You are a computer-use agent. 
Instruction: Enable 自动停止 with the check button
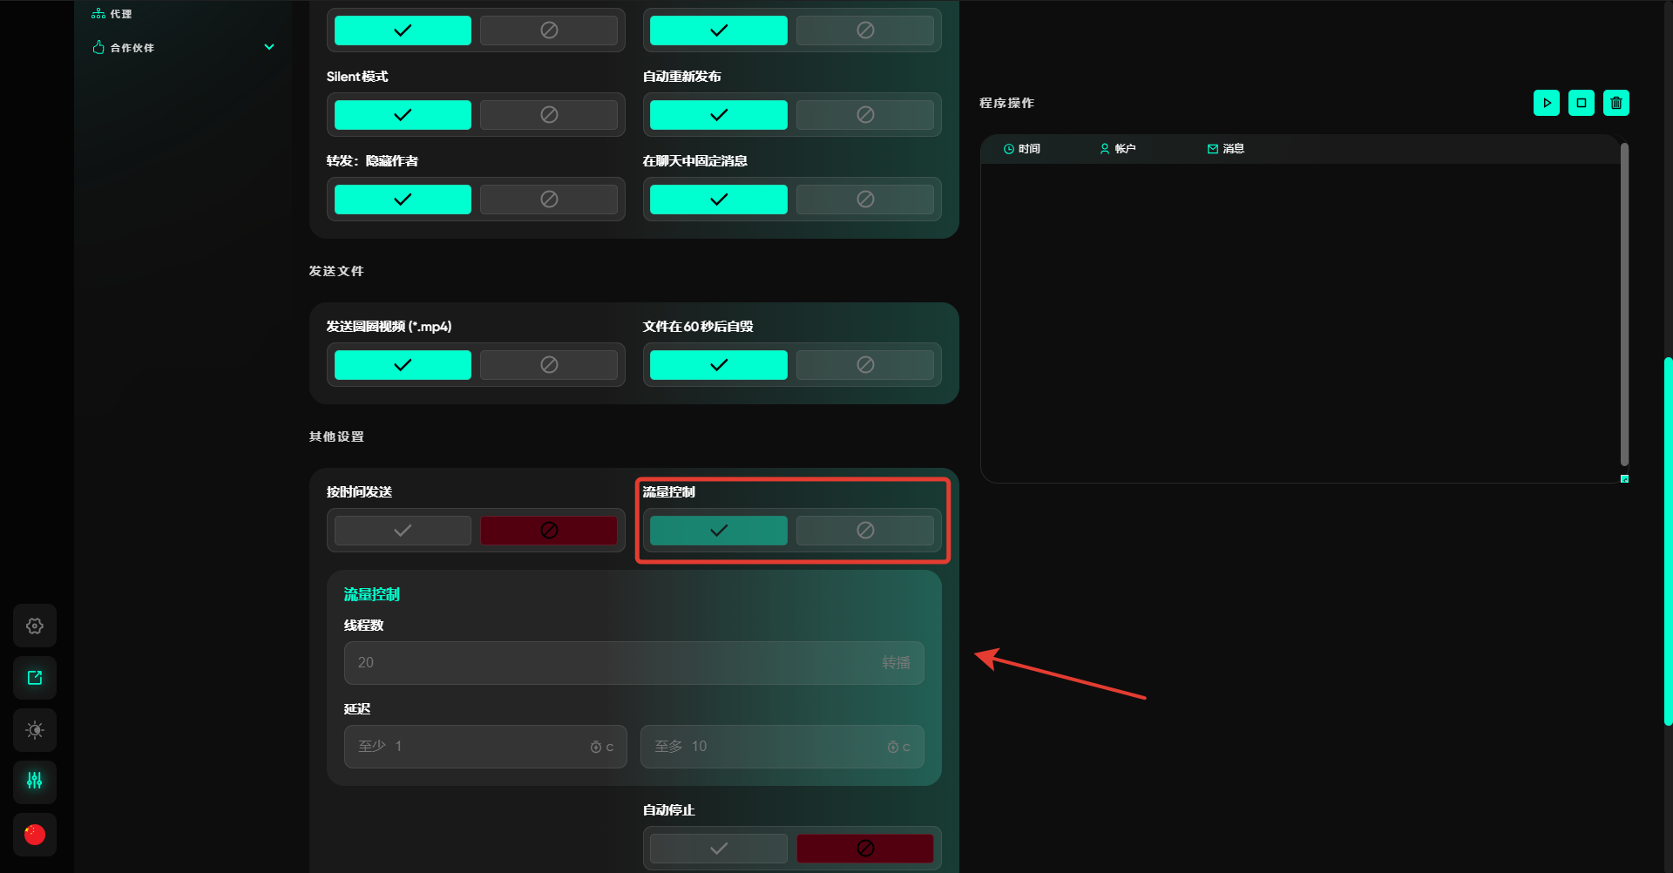click(x=718, y=849)
